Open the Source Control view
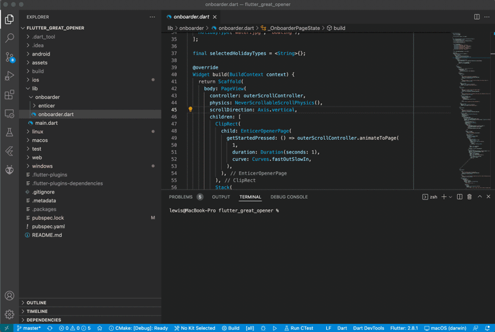Viewport: 495px width, 332px height. (x=9, y=57)
